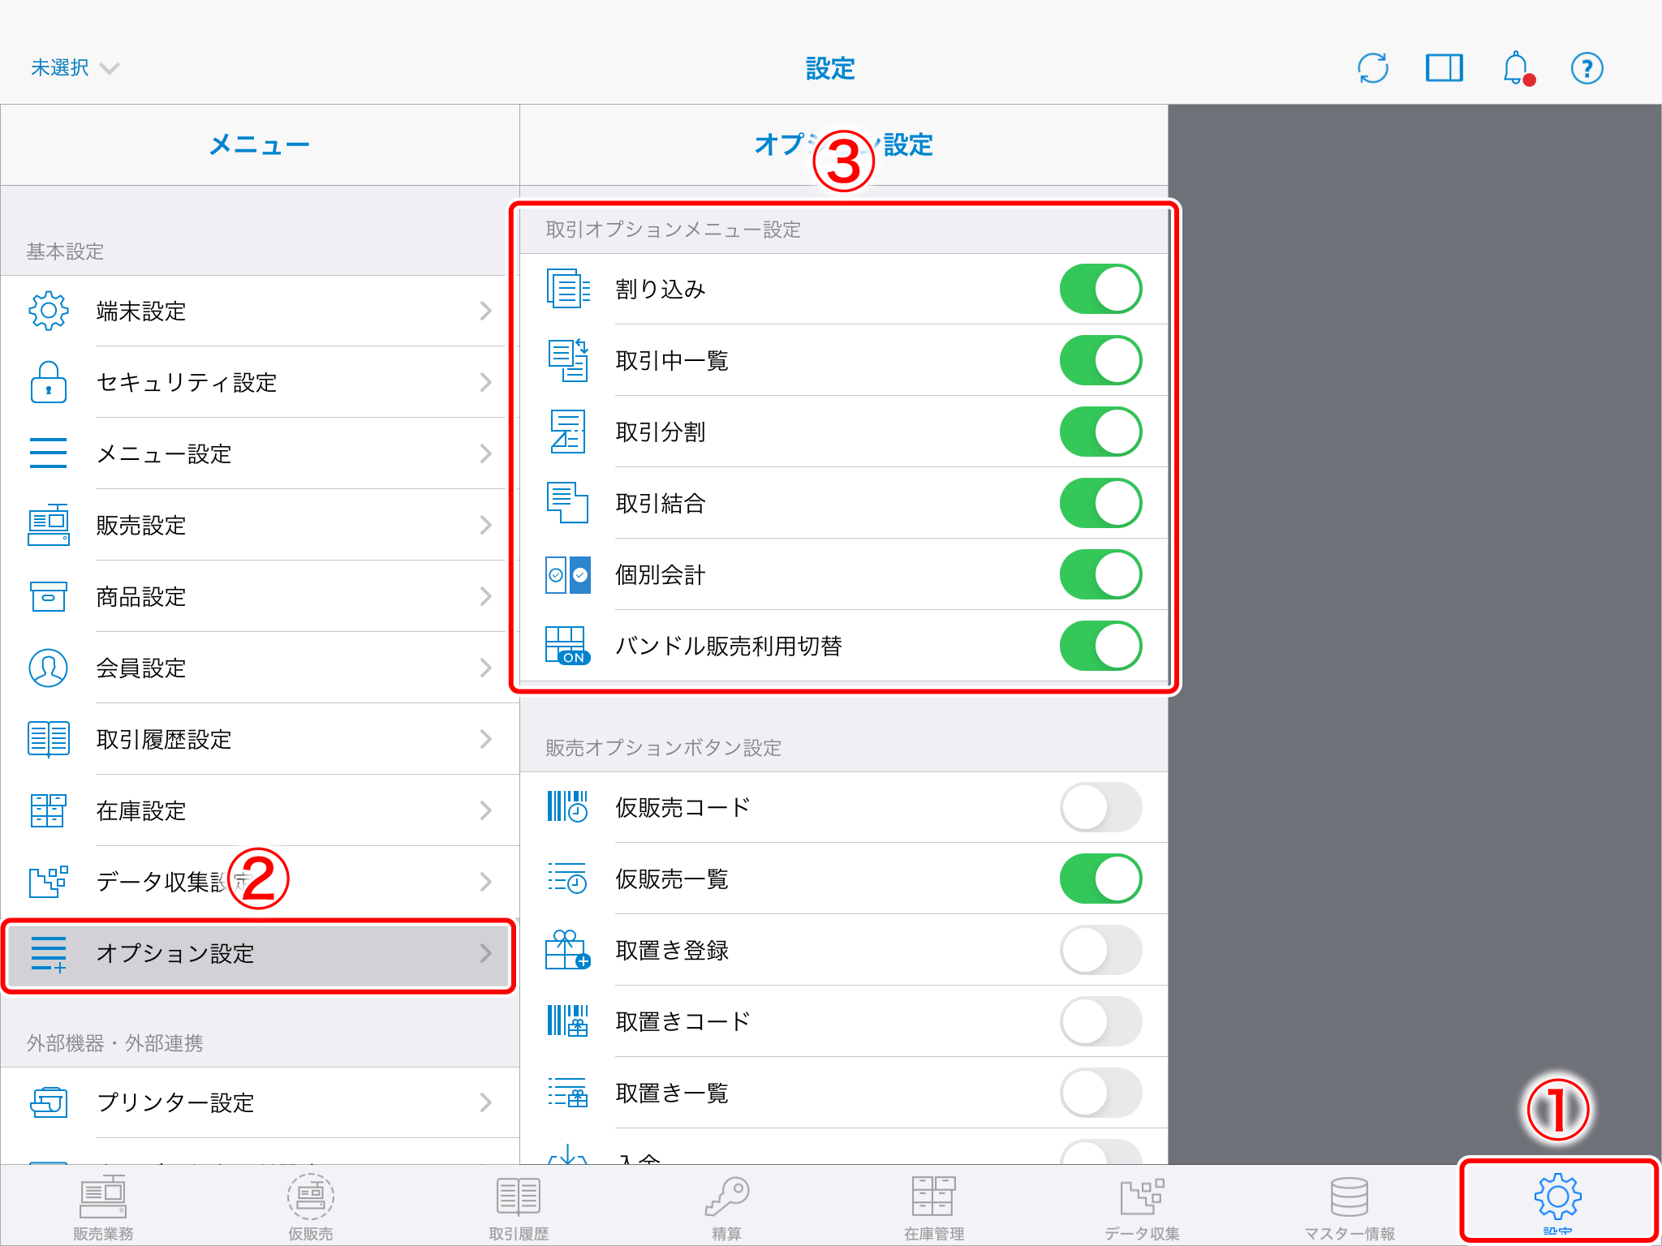Open the notification bell
The image size is (1662, 1246).
(x=1516, y=68)
